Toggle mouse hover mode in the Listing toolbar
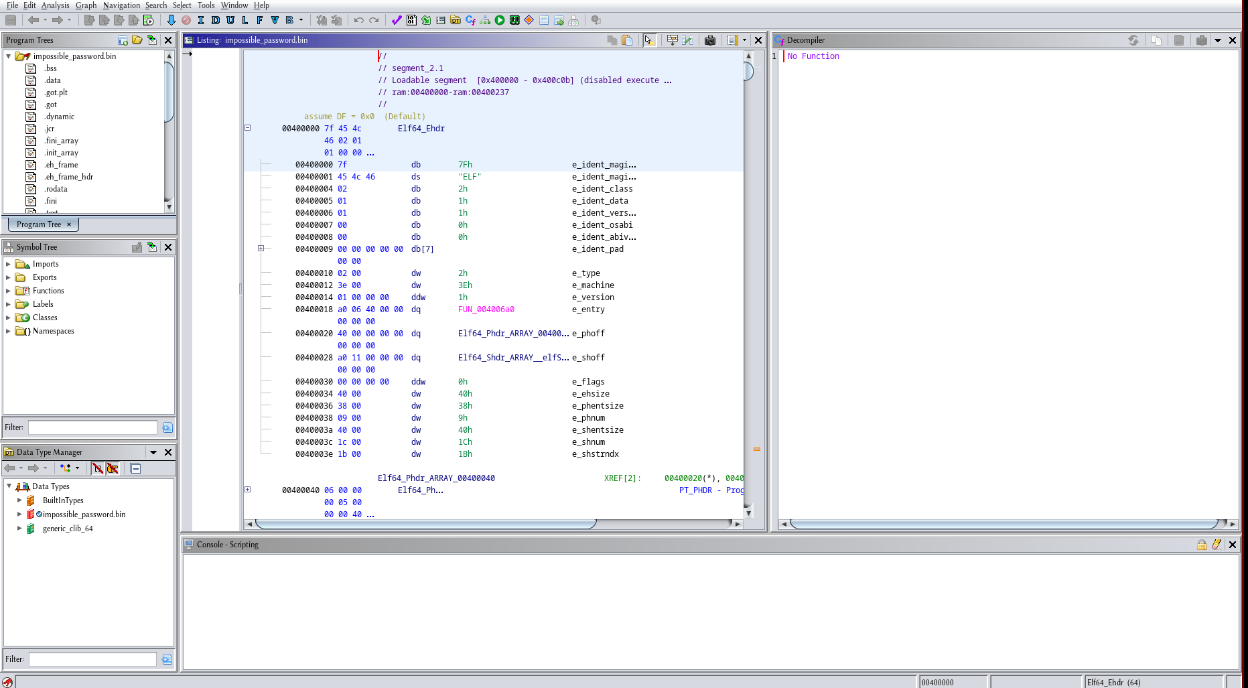1248x688 pixels. (x=648, y=40)
